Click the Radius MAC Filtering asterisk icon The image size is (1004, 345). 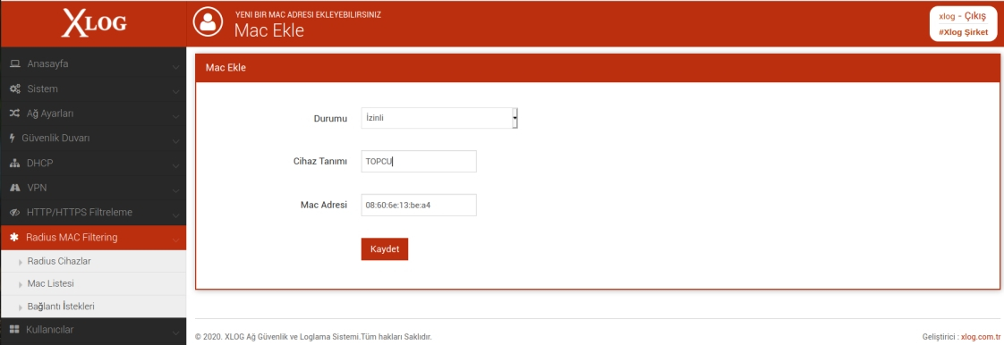tap(14, 237)
